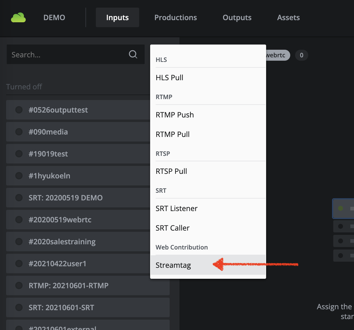Go to the Assets tab
Screen dimensions: 354x330
288,18
